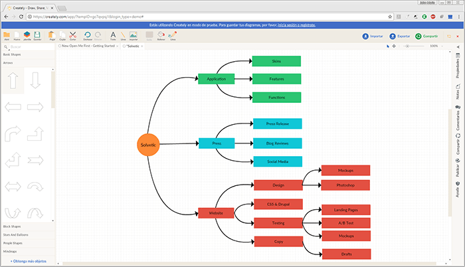Open the Ayuda side panel
The height and width of the screenshot is (267, 465).
pyautogui.click(x=458, y=190)
